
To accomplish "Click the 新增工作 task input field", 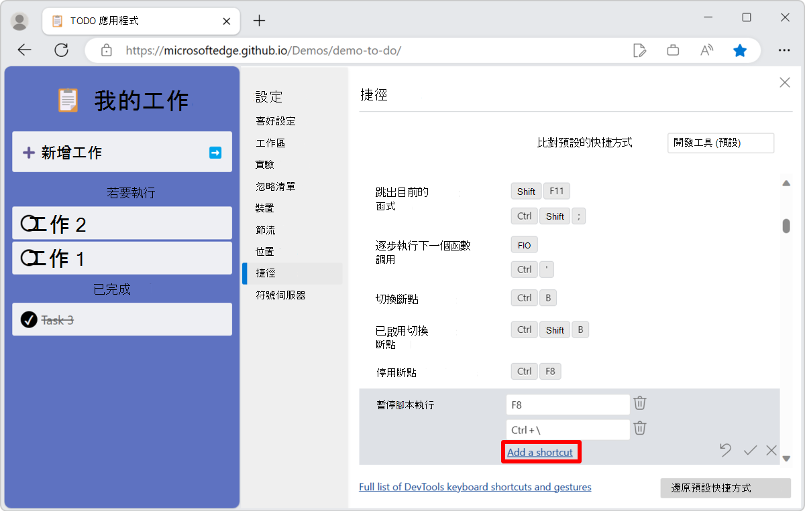I will coord(122,152).
